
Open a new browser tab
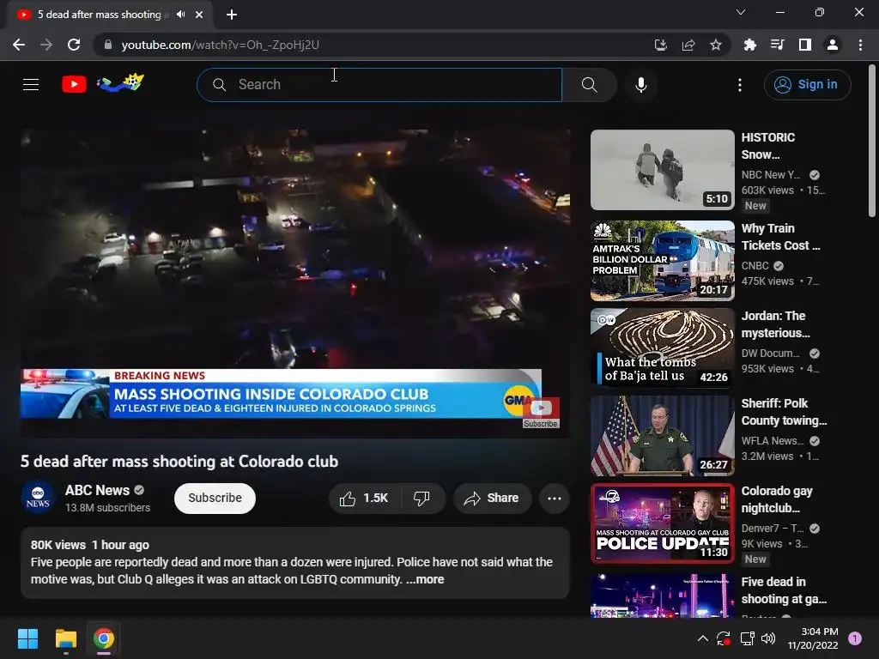pyautogui.click(x=232, y=15)
